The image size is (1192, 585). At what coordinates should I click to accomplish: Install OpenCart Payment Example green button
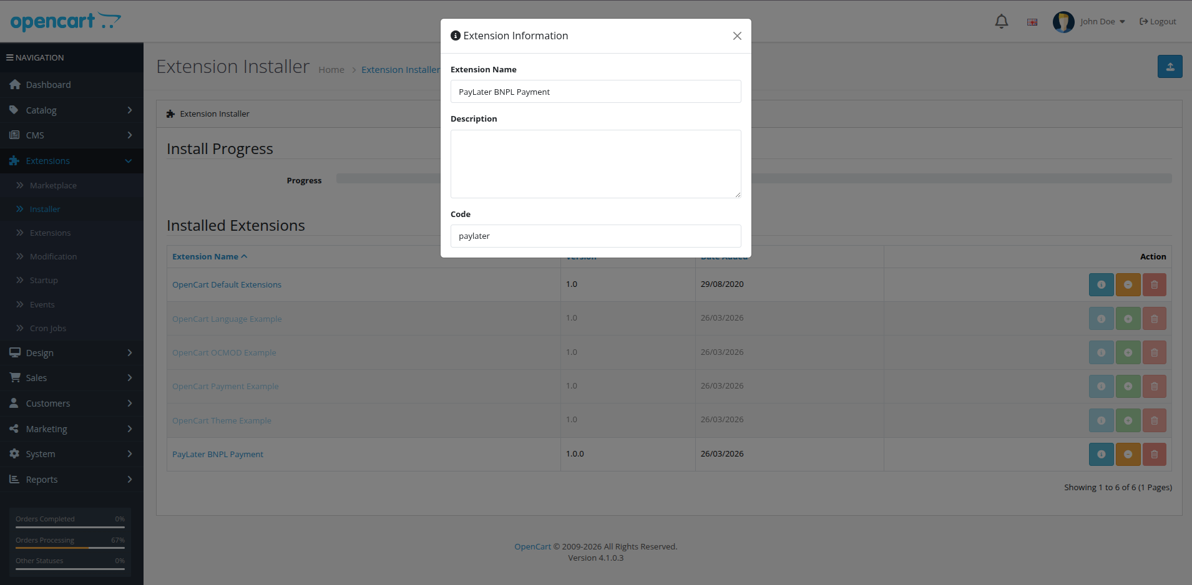[x=1128, y=386]
